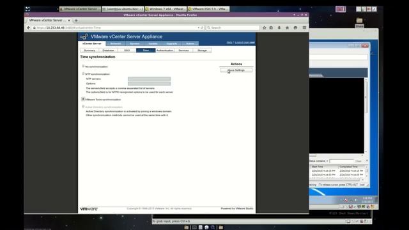
Task: Switch to Network main tab
Action: [x=116, y=43]
